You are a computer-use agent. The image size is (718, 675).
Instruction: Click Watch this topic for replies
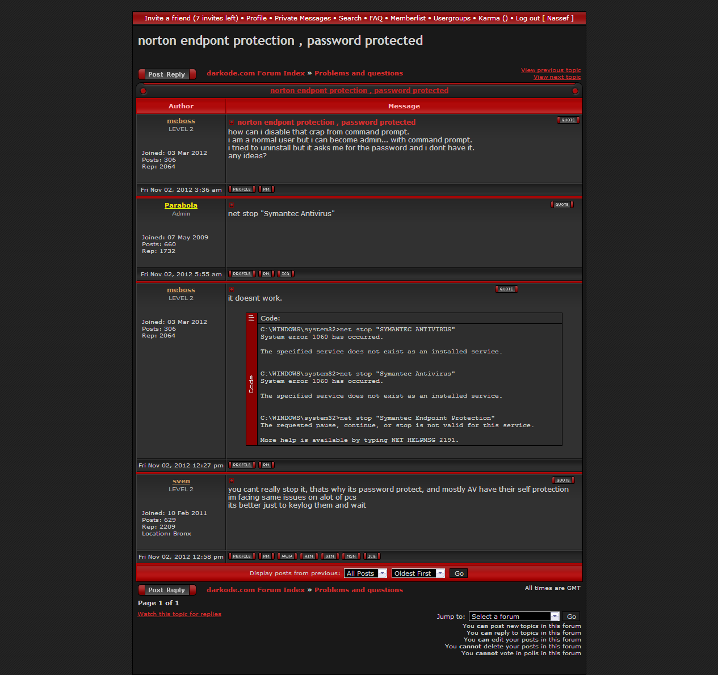click(179, 614)
